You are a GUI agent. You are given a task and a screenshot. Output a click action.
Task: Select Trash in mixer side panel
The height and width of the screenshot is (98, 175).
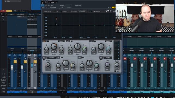pos(4,83)
